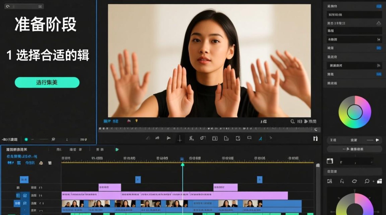Click the blue square button above the track headers

(x=24, y=180)
